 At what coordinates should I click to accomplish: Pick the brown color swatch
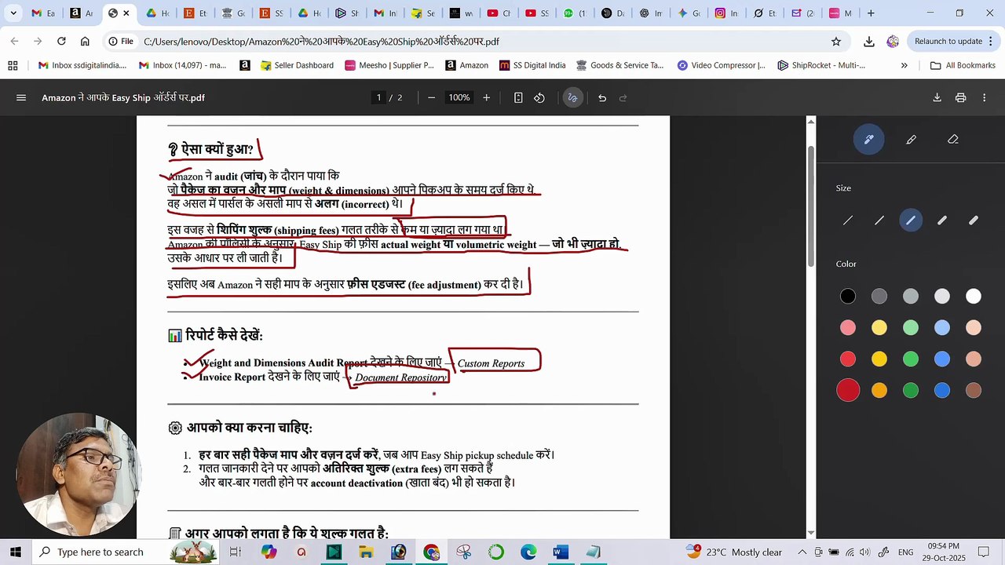pyautogui.click(x=974, y=390)
